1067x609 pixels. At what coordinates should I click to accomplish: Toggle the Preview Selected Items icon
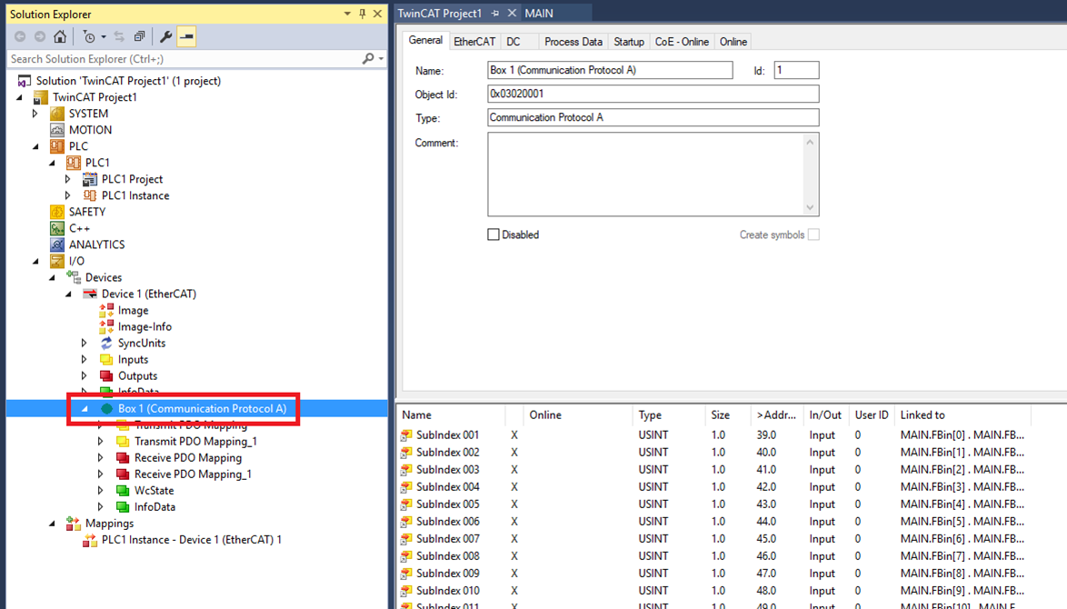coord(186,37)
